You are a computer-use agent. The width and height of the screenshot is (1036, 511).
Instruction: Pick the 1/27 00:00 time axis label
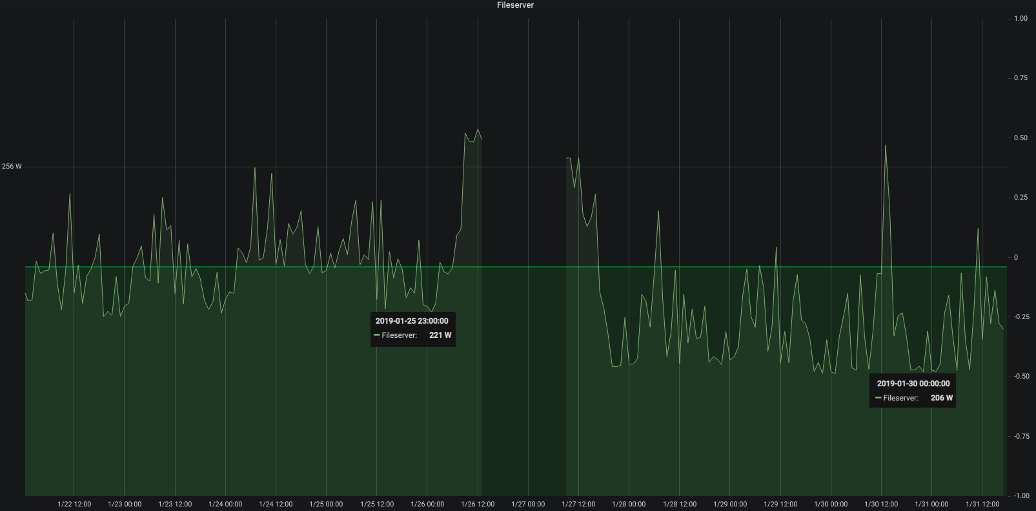pyautogui.click(x=528, y=504)
